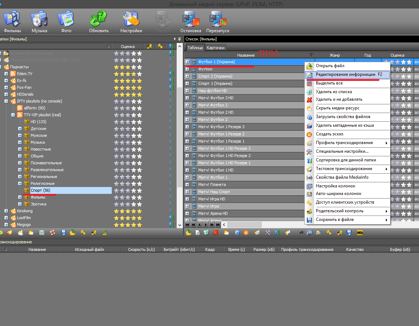Expand the Kinokong podcast tree node

pyautogui.click(x=6, y=211)
